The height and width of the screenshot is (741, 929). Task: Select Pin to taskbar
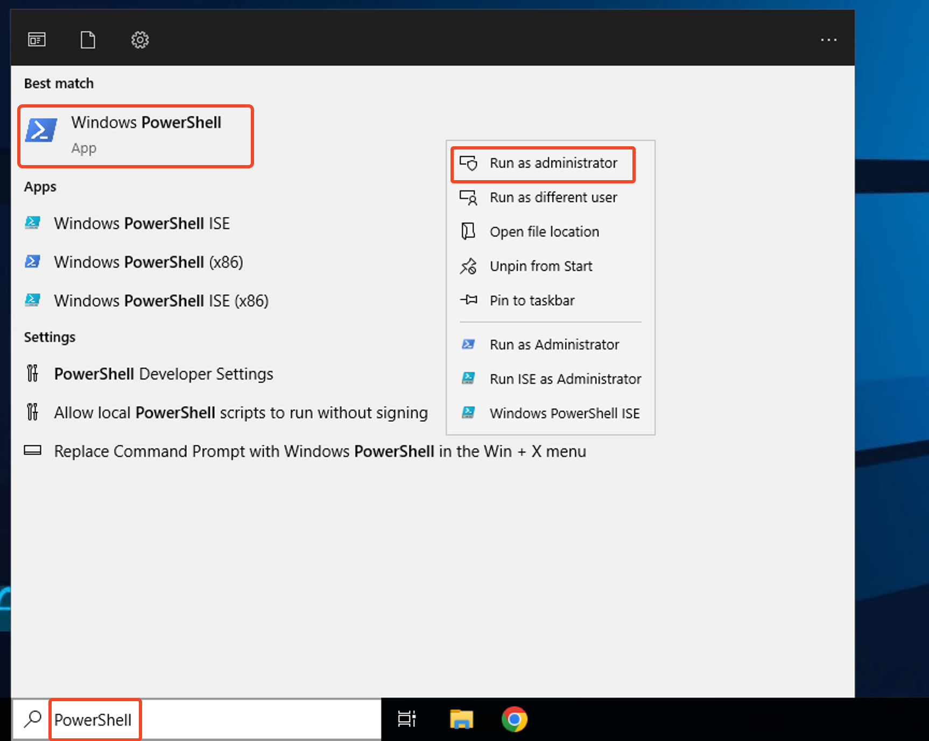551,301
